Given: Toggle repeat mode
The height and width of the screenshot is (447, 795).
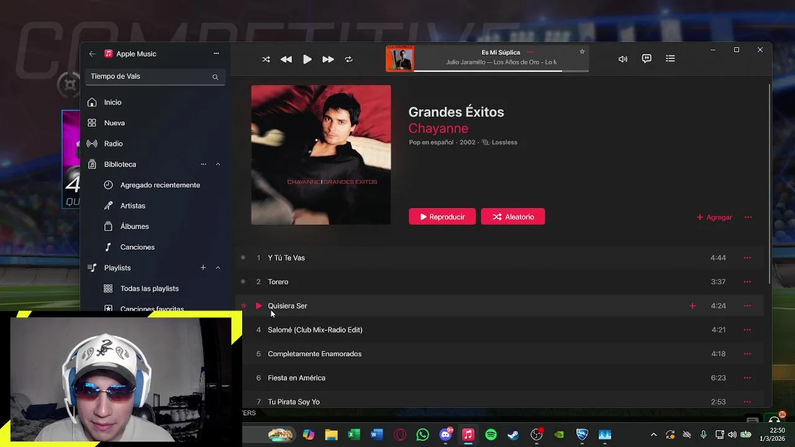Looking at the screenshot, I should [348, 60].
